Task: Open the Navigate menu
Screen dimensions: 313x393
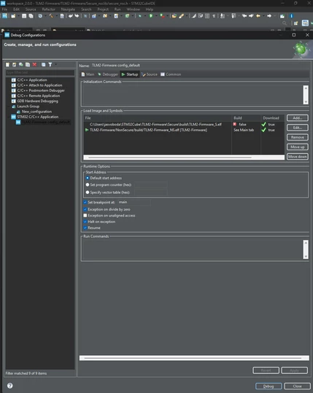Action: (x=68, y=9)
